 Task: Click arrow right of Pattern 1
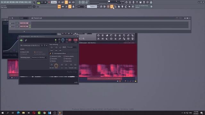[98, 6]
